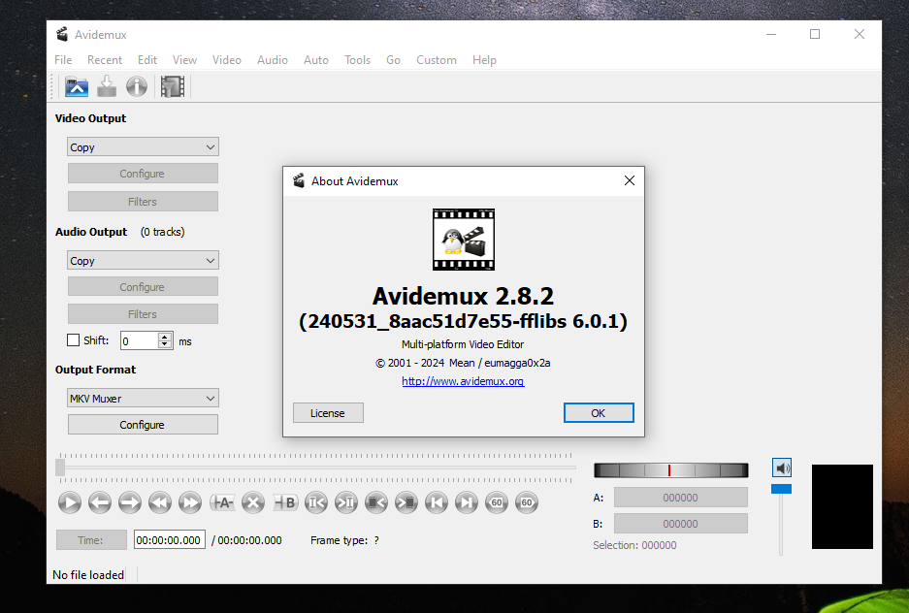
Task: Open the MKV Muxer output format dropdown
Action: tap(143, 399)
